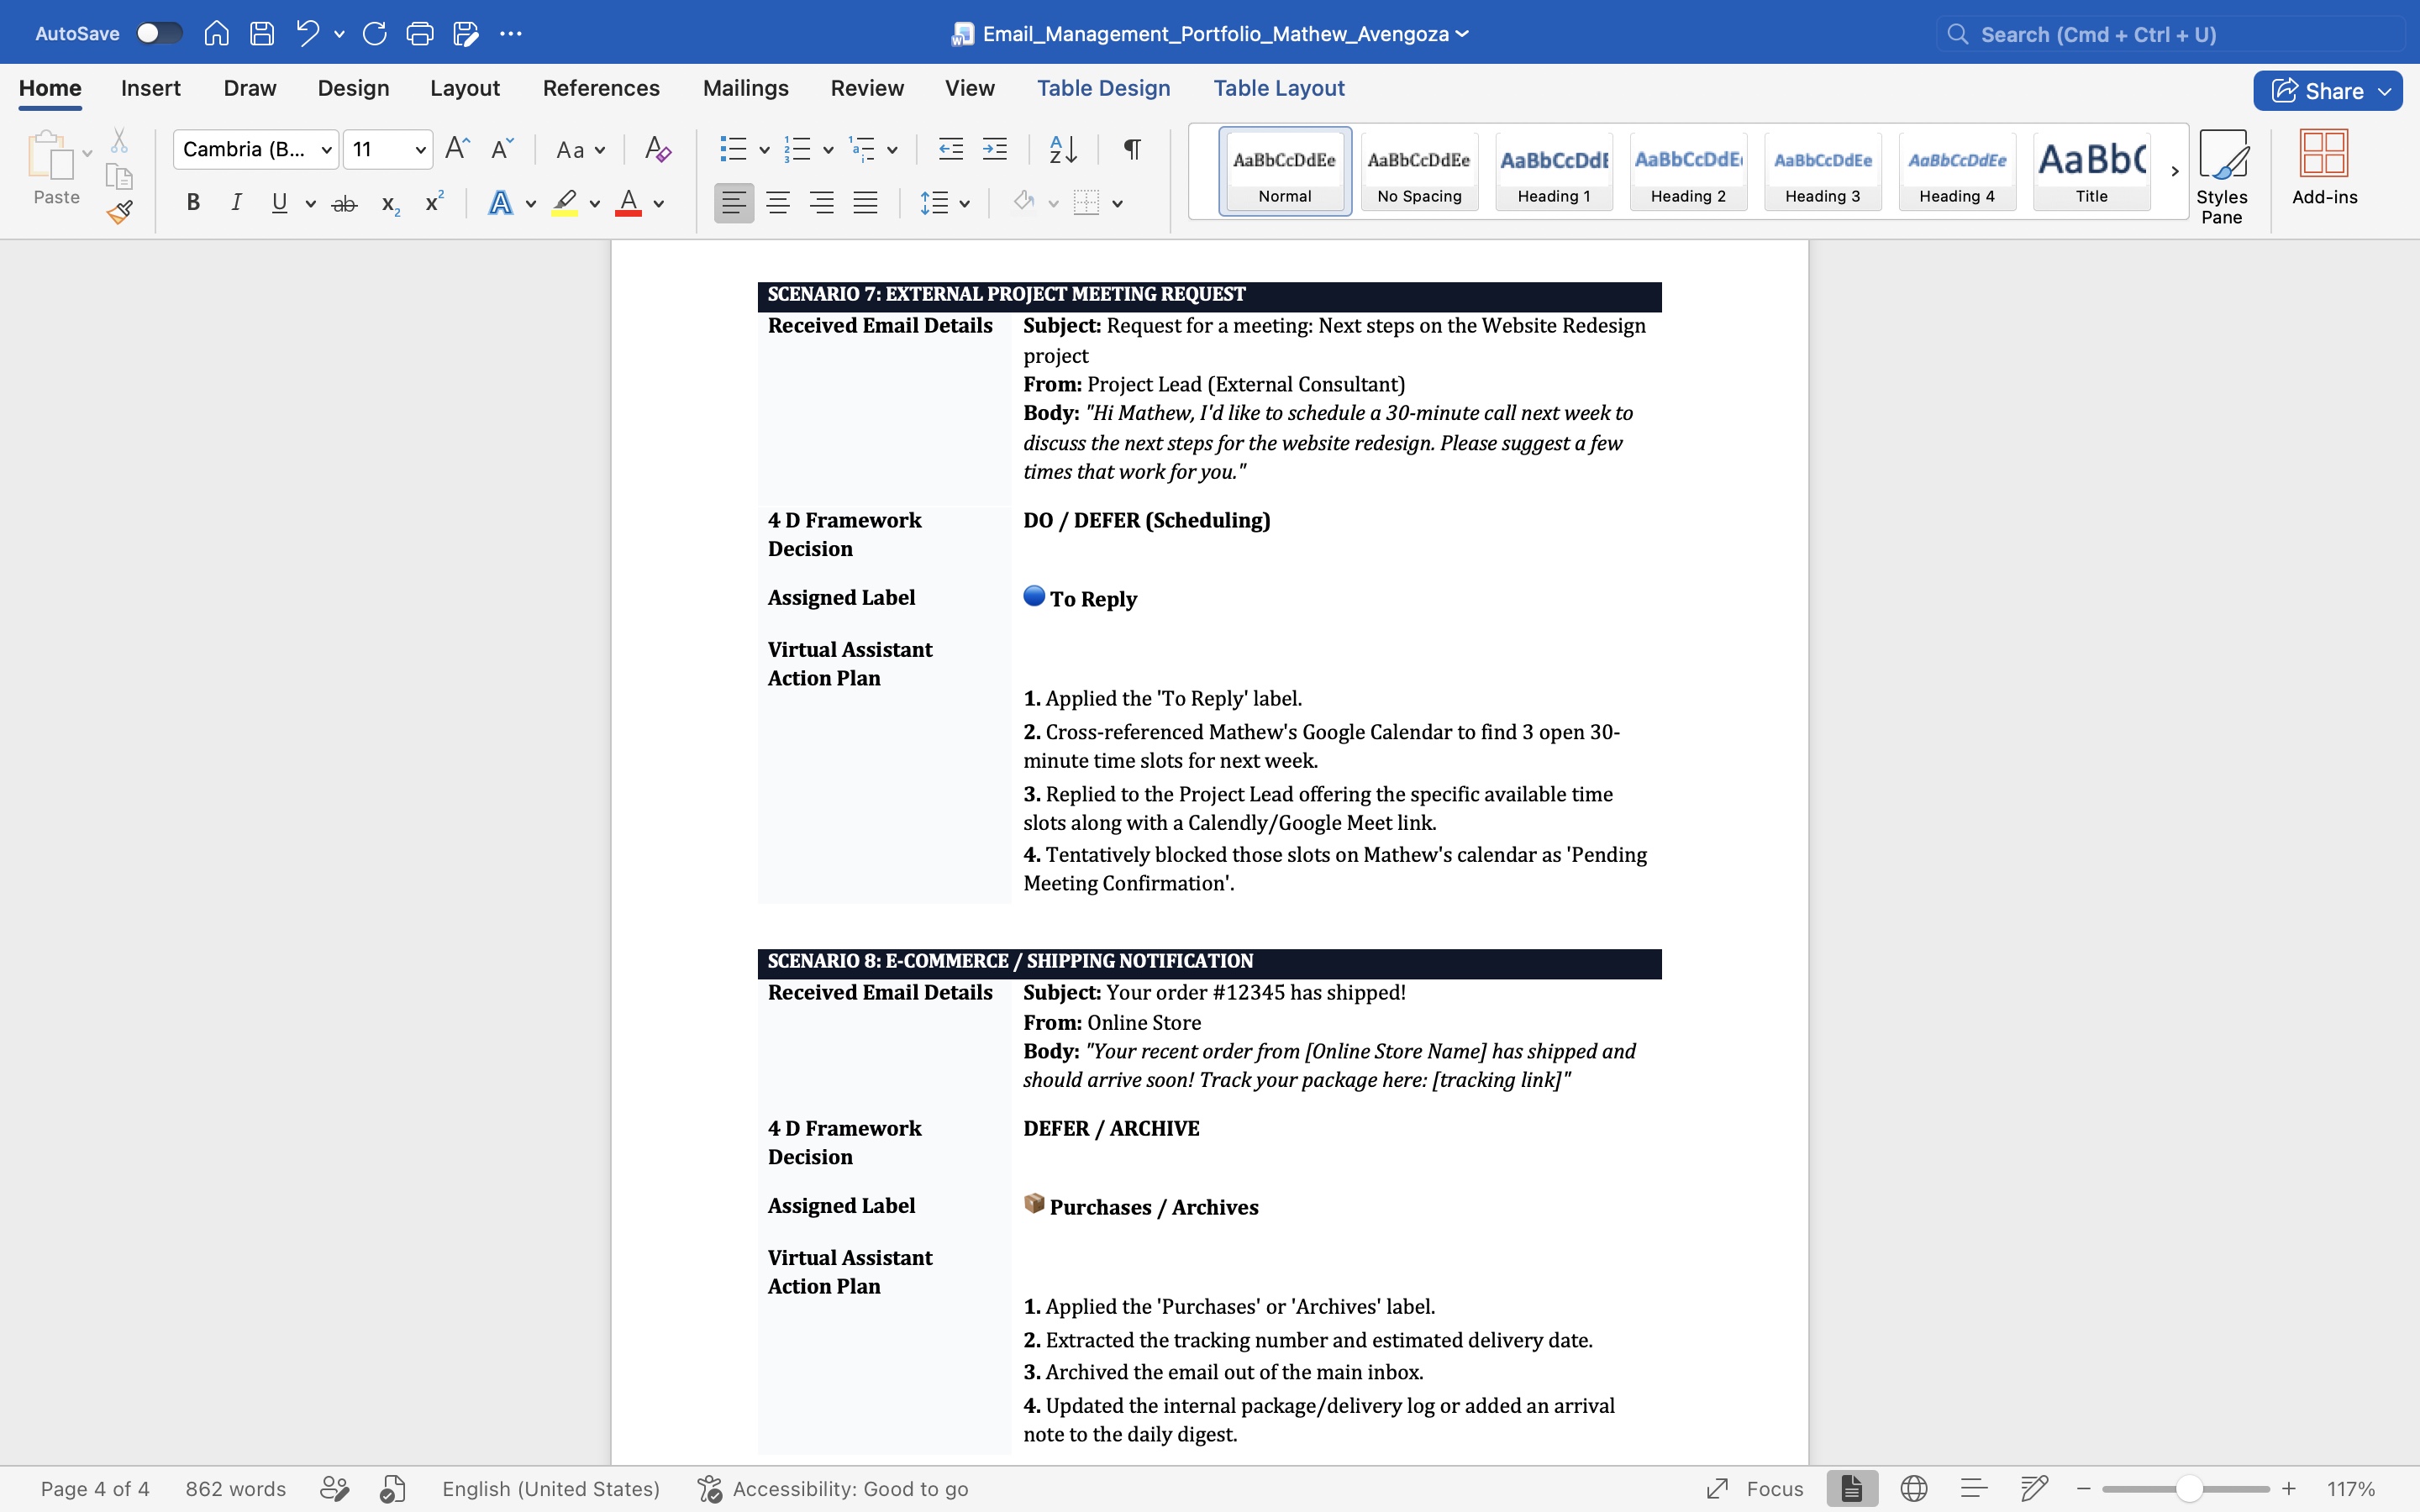The image size is (2420, 1512).
Task: Apply the Heading 1 style
Action: click(x=1553, y=171)
